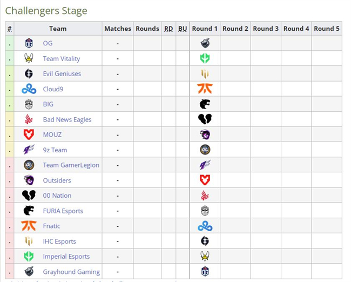Click the Imperial logo in Team Vitality's Round 1 cell
The height and width of the screenshot is (282, 351).
205,58
